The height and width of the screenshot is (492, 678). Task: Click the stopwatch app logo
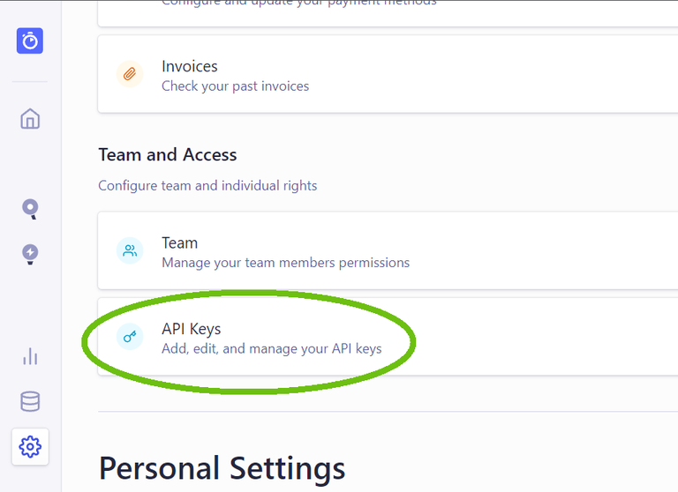(x=30, y=41)
